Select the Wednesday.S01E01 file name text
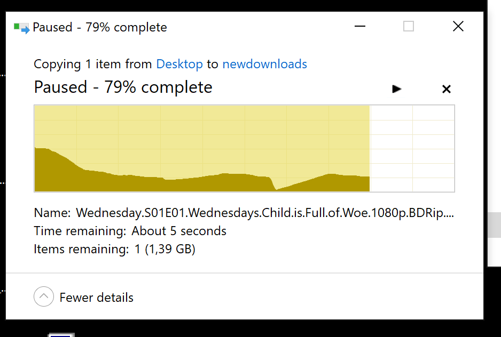This screenshot has height=337, width=501. point(265,213)
